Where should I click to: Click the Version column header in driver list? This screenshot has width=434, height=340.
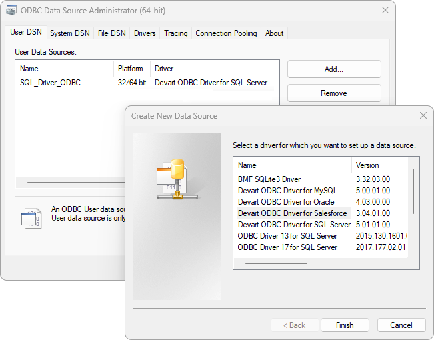[x=380, y=165]
